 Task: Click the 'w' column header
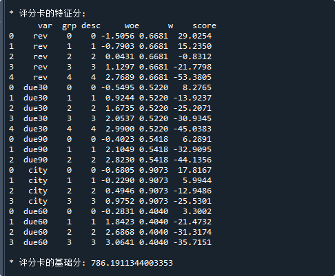[x=170, y=25]
